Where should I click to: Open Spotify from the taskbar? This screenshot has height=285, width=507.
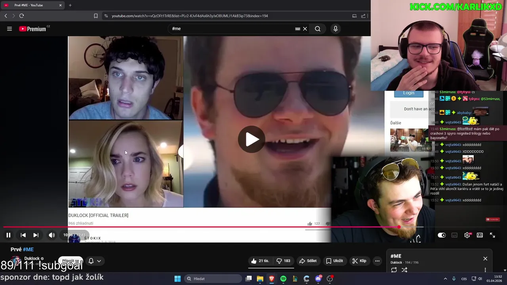(283, 279)
